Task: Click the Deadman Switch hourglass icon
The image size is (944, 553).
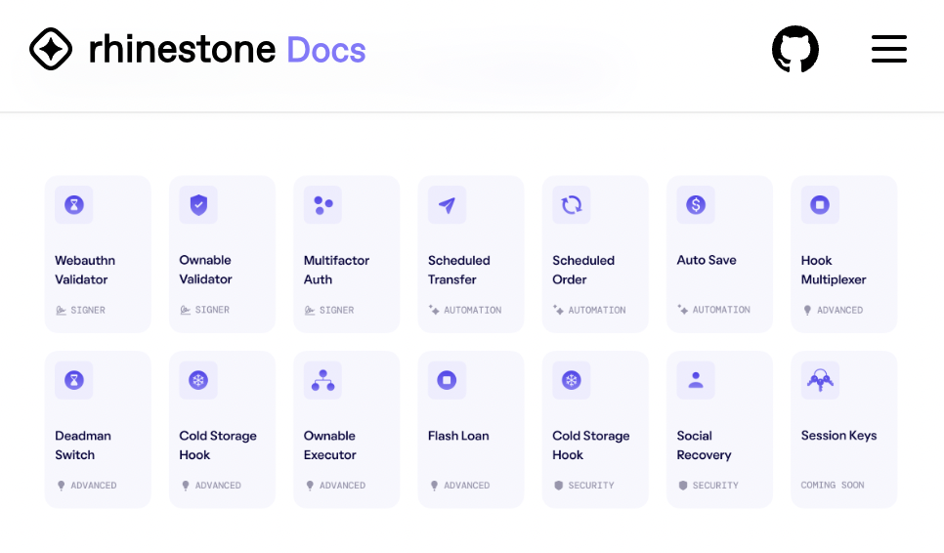Action: [74, 380]
